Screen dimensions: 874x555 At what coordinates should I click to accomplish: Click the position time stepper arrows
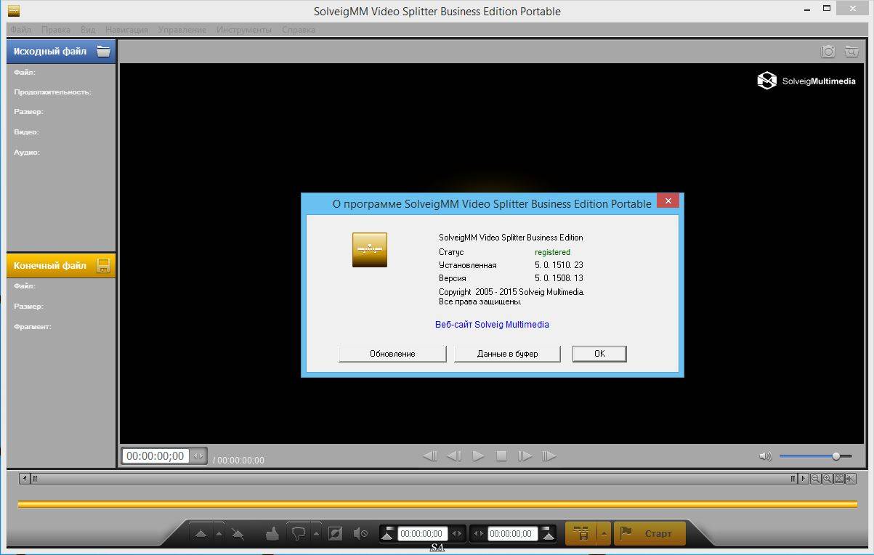coord(198,456)
